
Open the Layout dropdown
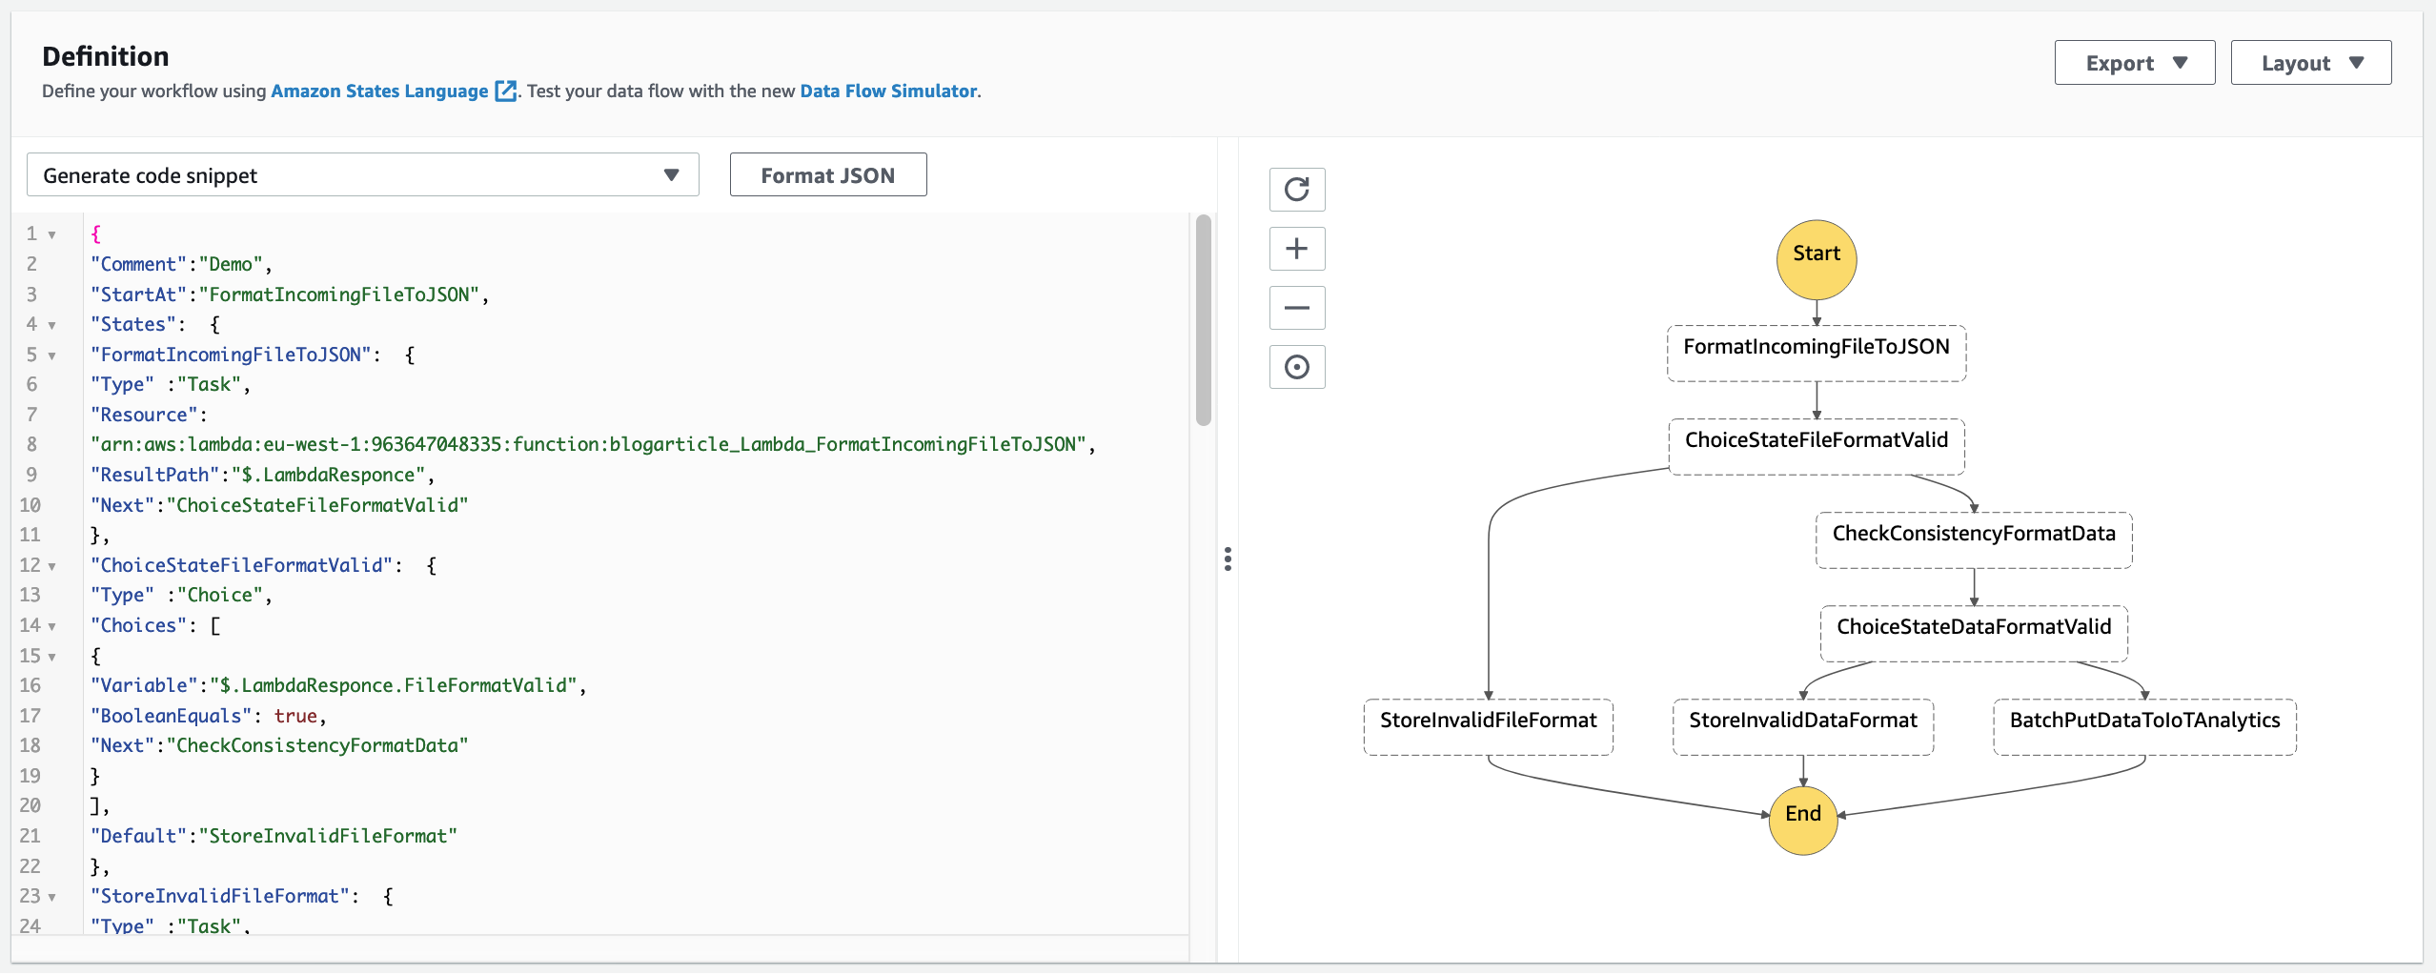tap(2310, 62)
